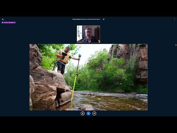The width and height of the screenshot is (177, 133).
Task: Toggle the share webcam button
Action: click(x=94, y=113)
